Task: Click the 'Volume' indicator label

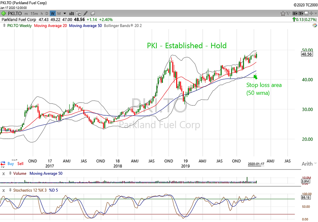Action: (20, 173)
